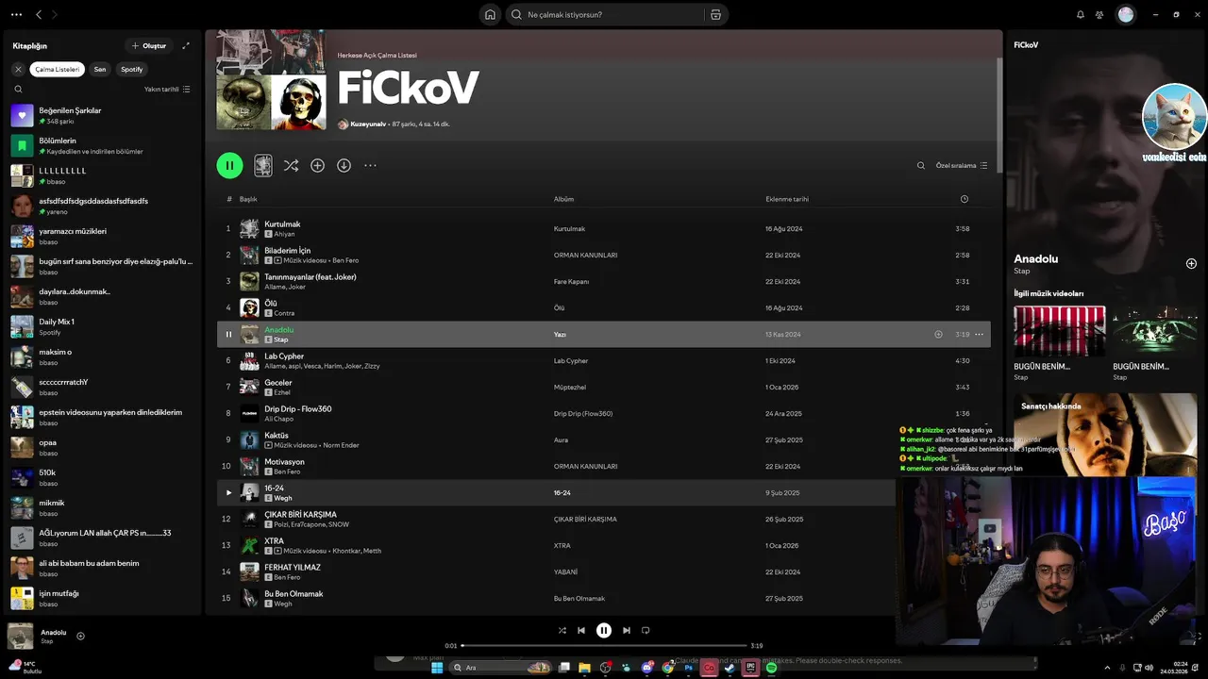
Task: Open the Daily Mix 1 playlist
Action: pyautogui.click(x=104, y=326)
